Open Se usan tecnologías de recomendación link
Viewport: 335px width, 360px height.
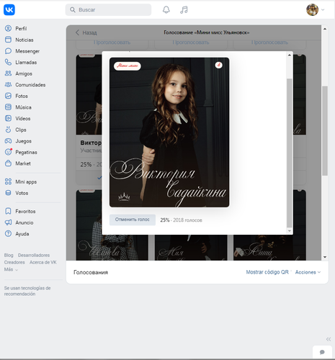click(27, 291)
